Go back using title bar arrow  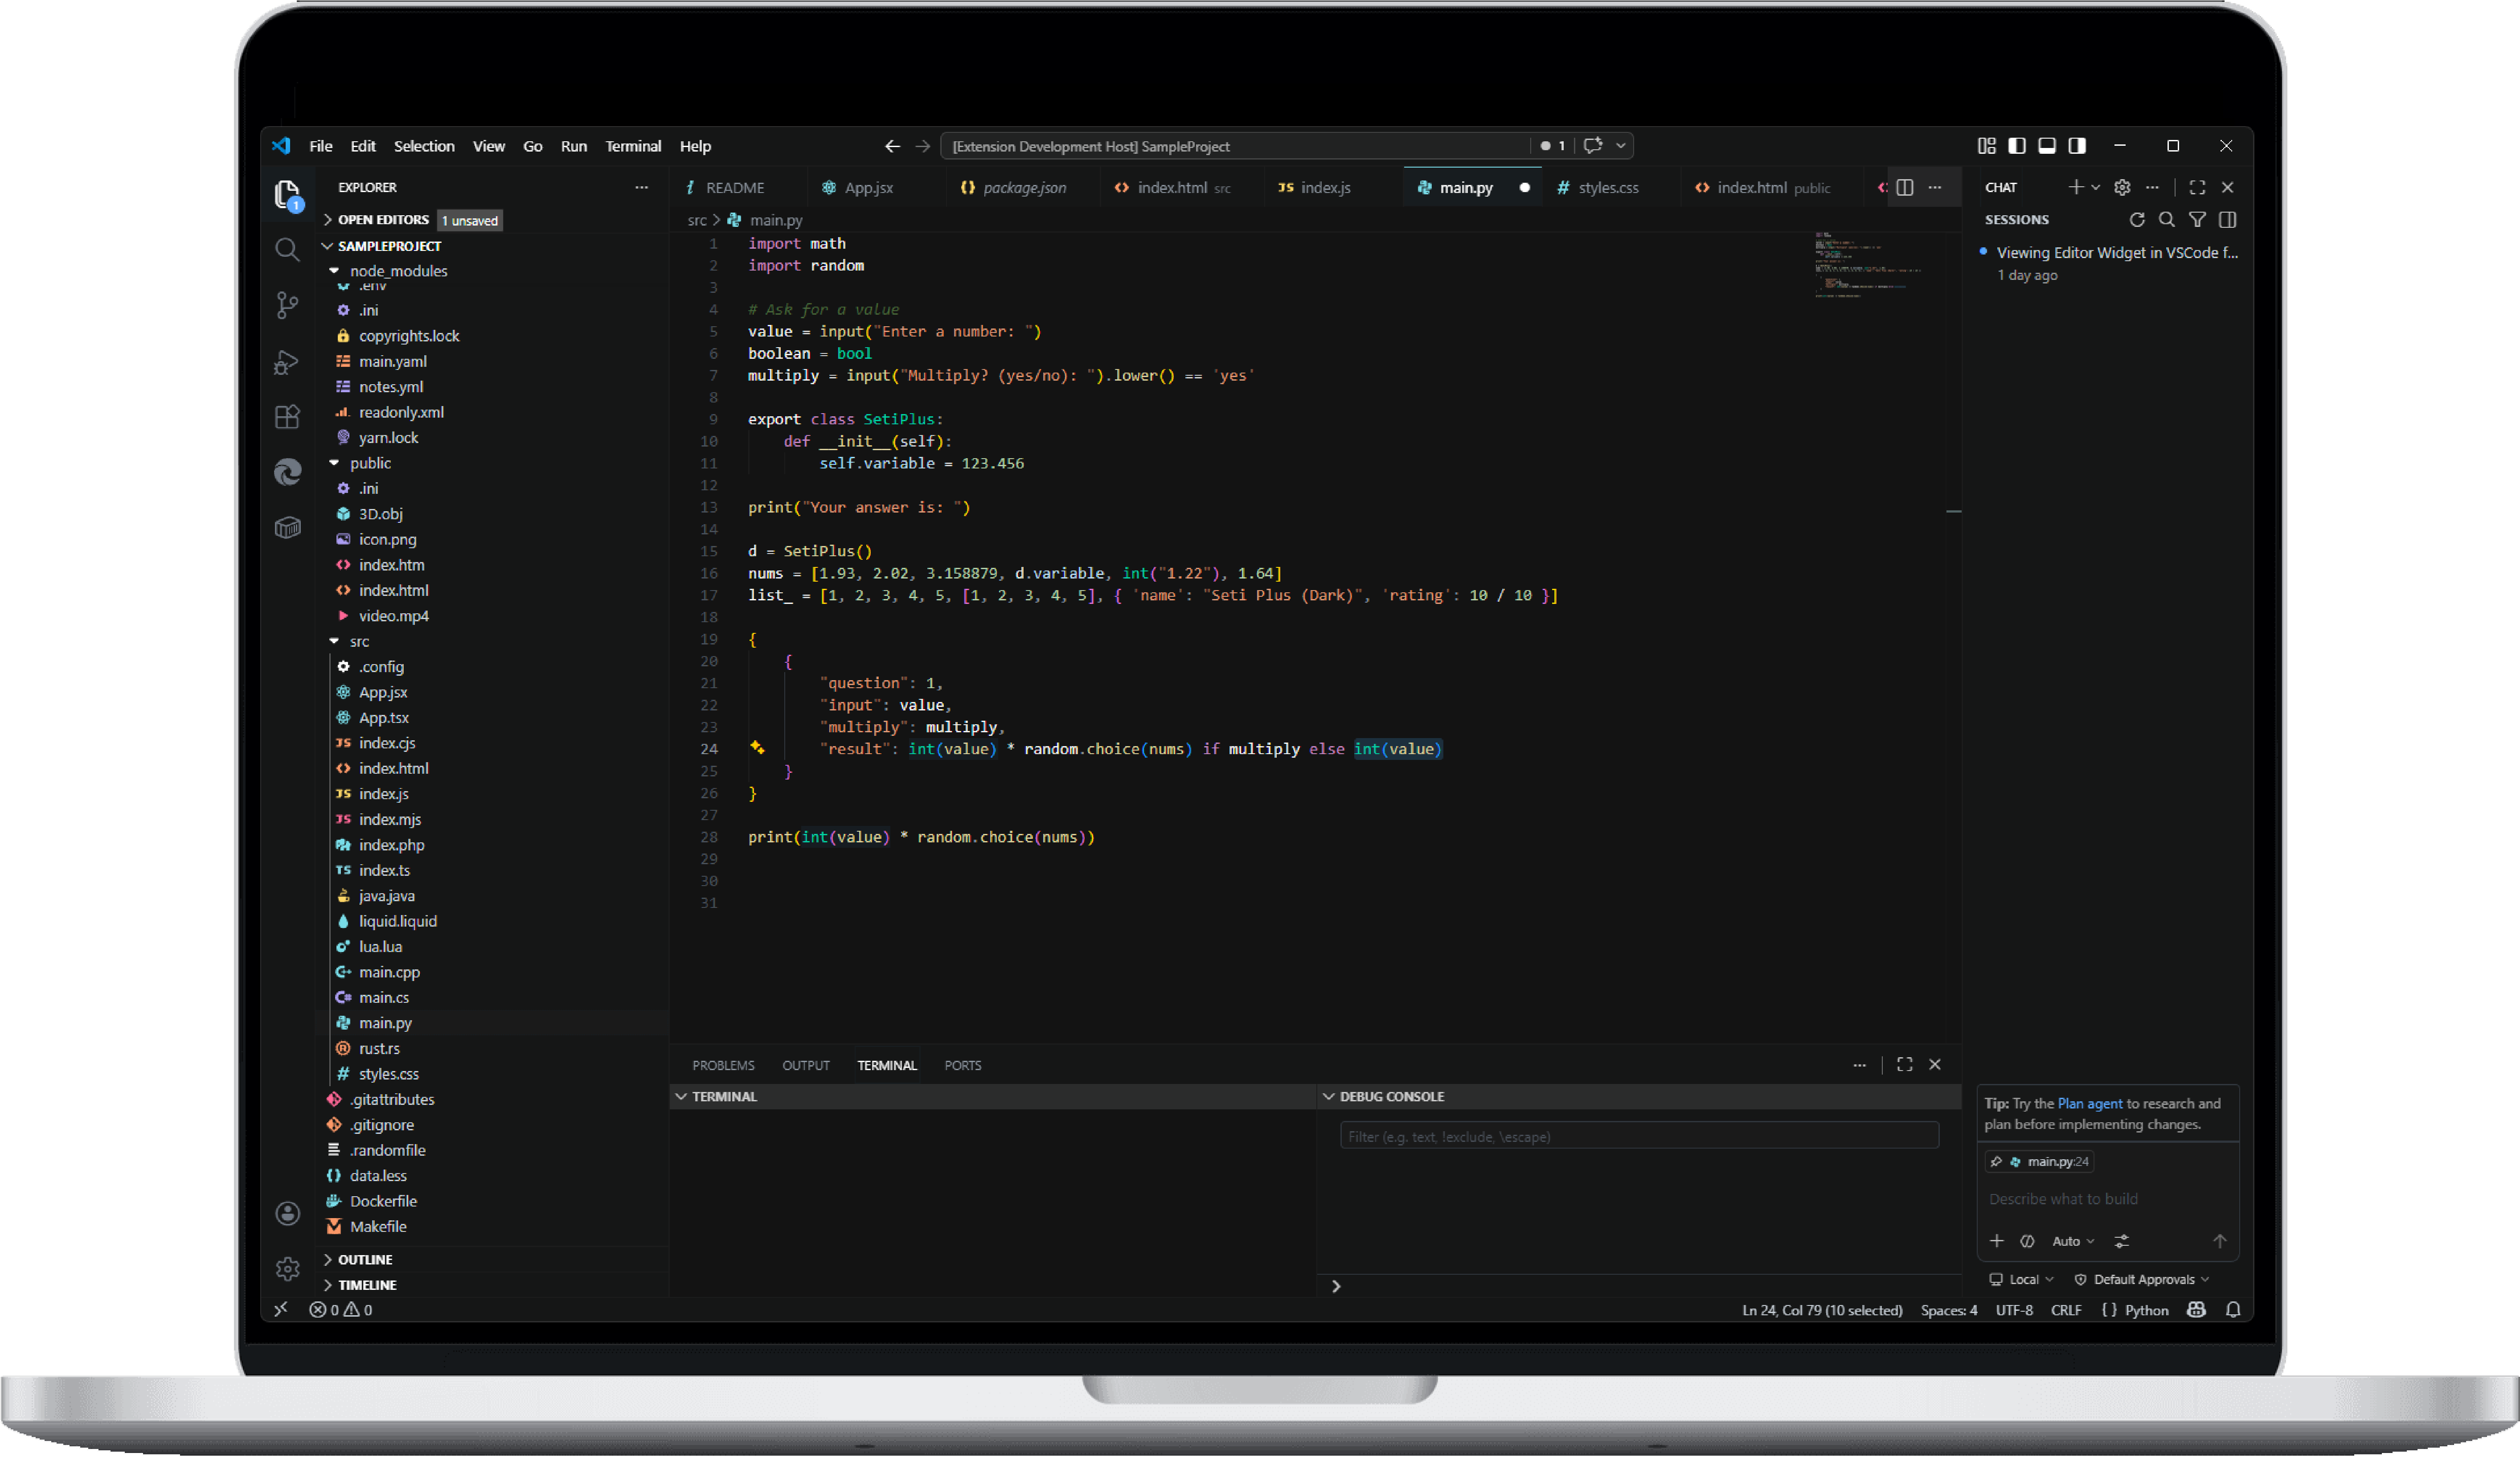tap(892, 146)
